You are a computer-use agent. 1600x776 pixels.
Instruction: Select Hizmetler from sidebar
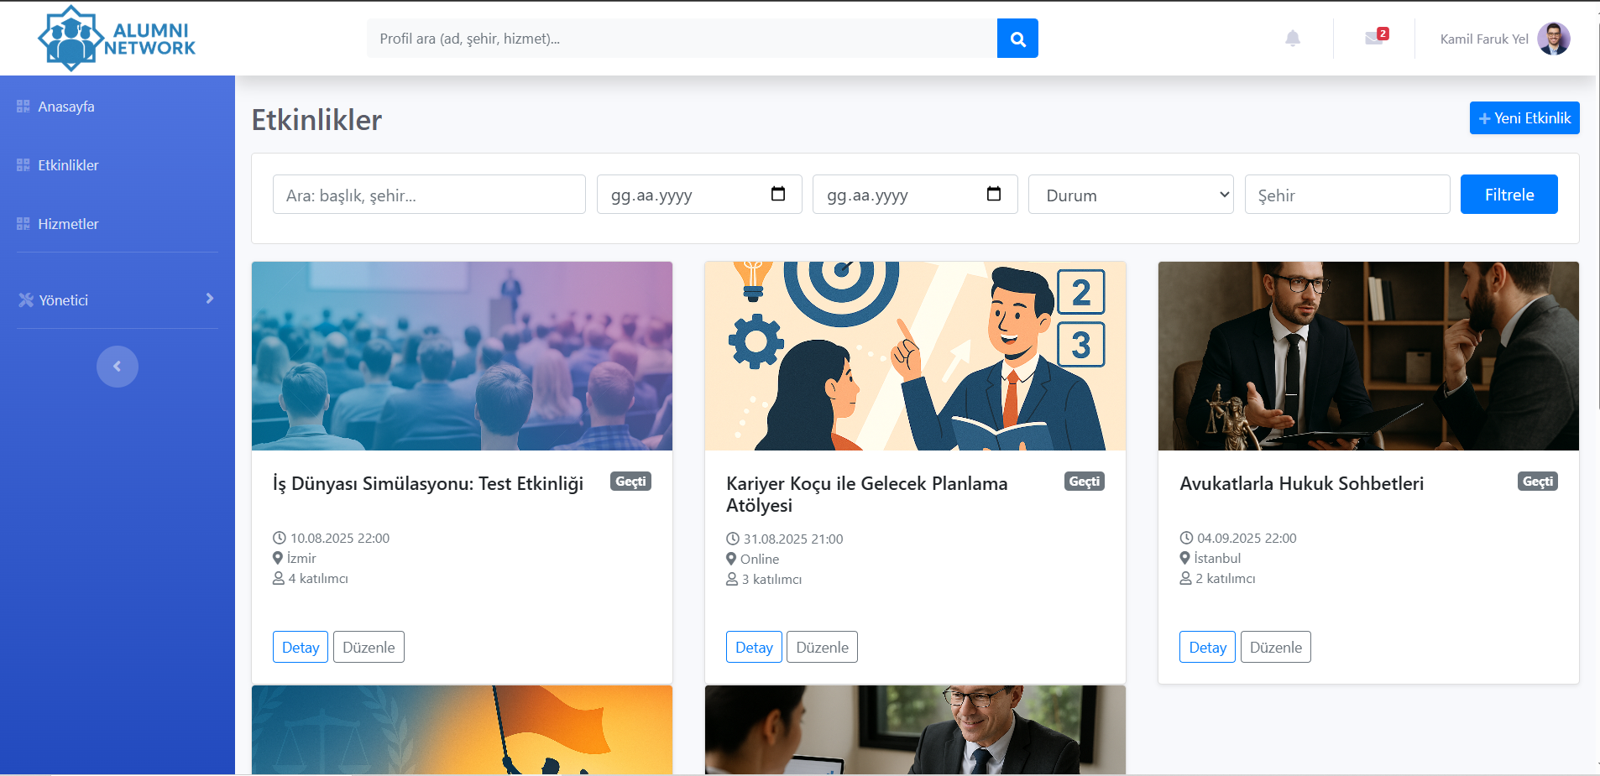[68, 224]
